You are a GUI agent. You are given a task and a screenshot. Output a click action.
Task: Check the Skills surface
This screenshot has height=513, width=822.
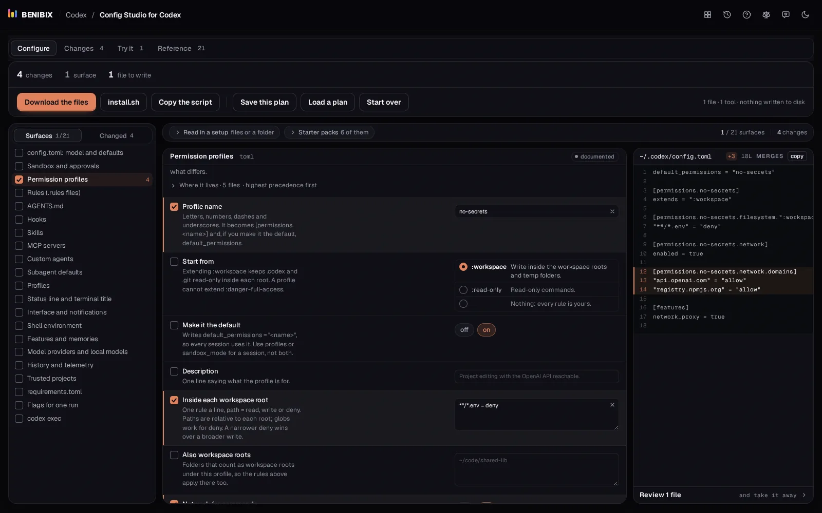[x=19, y=233]
